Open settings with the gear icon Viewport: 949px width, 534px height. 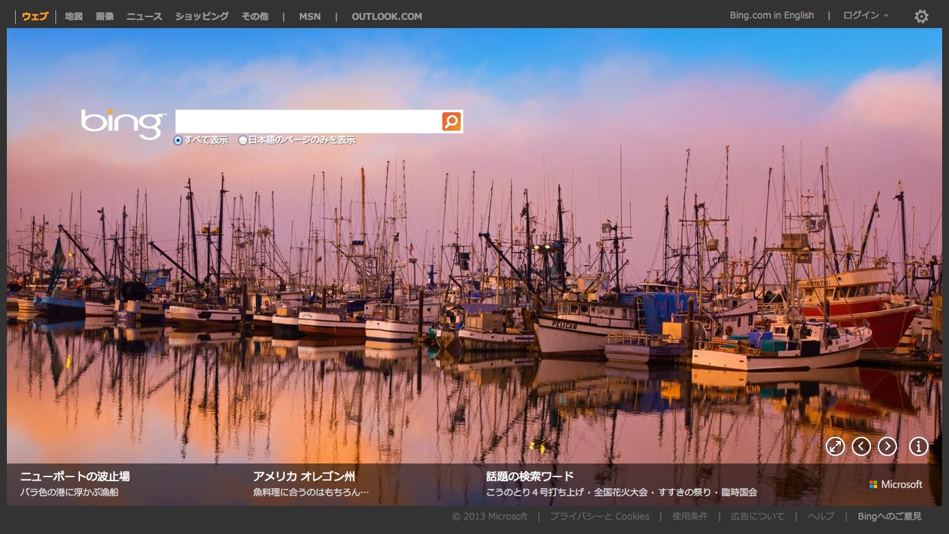(922, 16)
